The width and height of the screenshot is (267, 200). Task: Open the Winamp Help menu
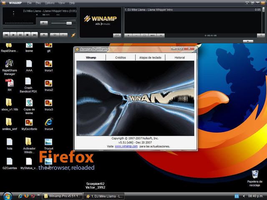coord(72,3)
